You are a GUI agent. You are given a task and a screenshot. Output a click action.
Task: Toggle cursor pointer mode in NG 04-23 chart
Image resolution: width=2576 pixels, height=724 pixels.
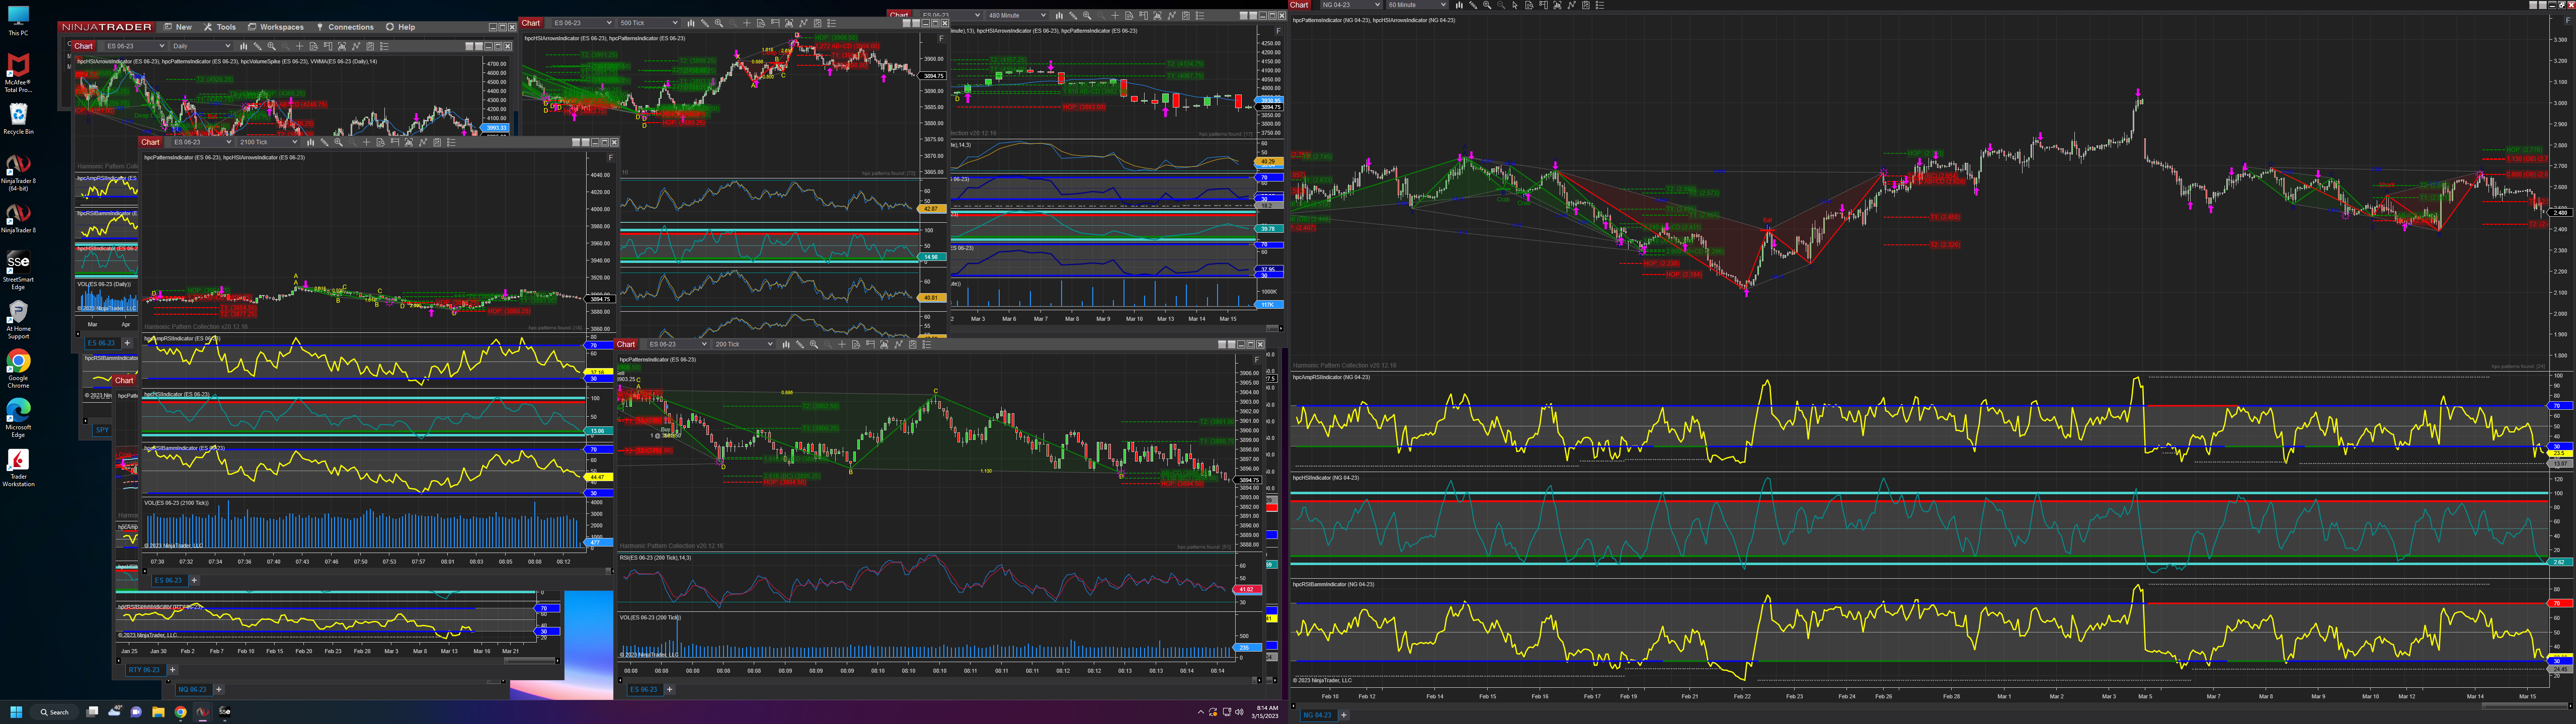(x=1515, y=5)
